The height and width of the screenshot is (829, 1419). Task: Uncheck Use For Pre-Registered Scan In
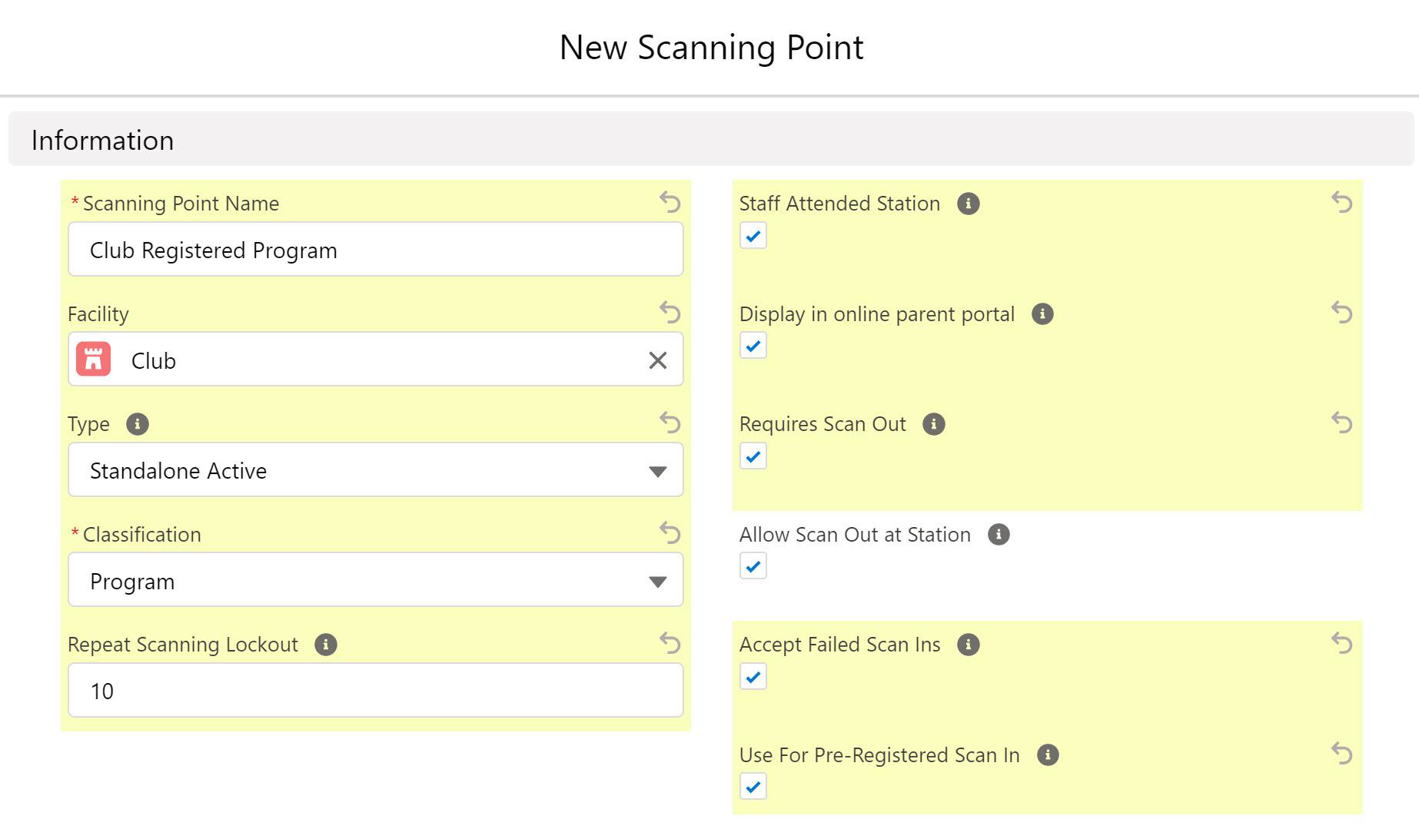tap(753, 786)
